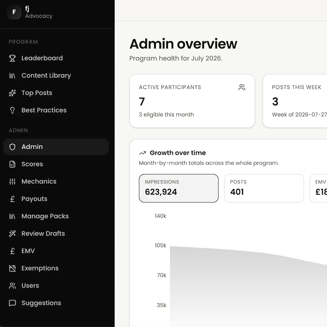
Task: Click the Payouts pound sign icon
Action: tap(12, 199)
